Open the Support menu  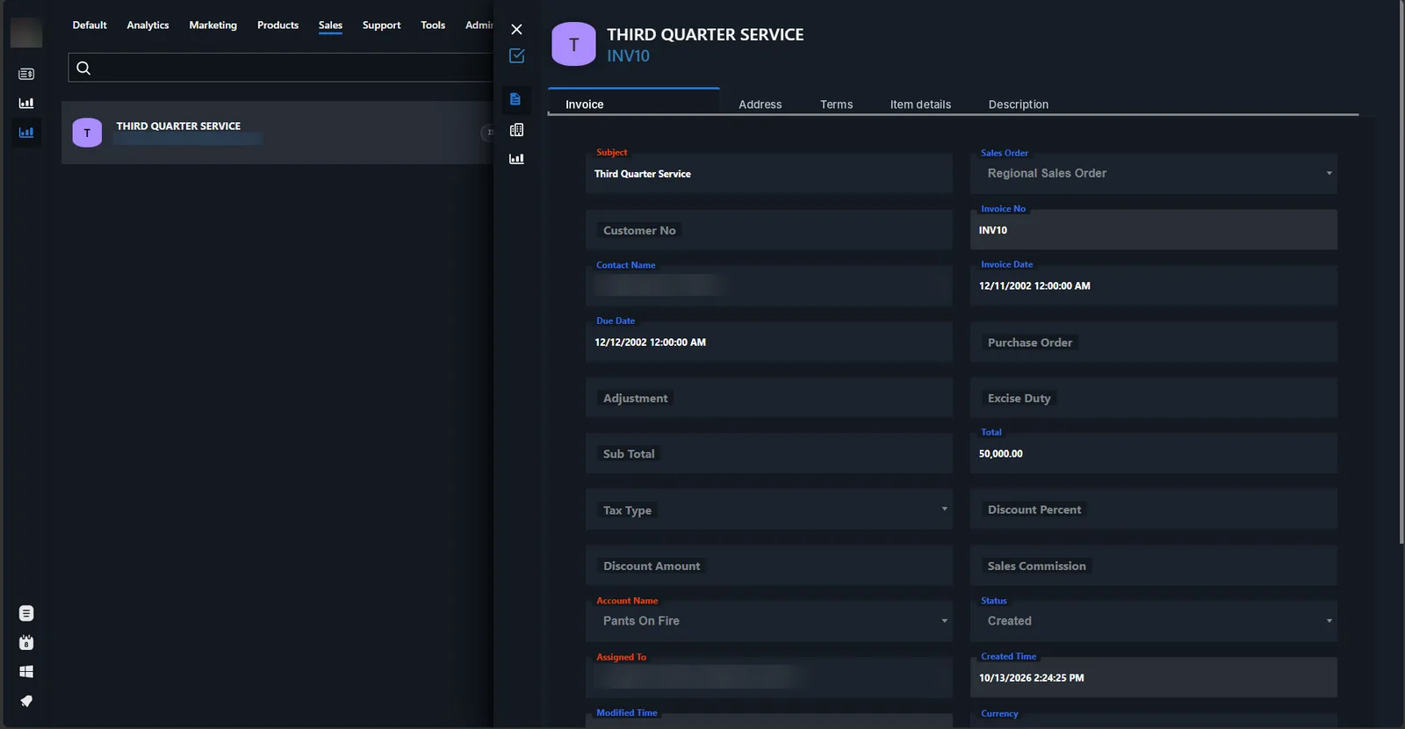381,25
